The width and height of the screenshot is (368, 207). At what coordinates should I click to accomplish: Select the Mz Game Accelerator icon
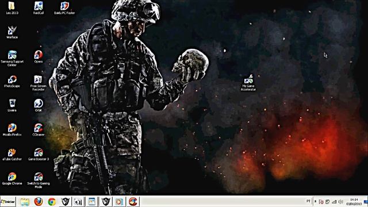248,83
